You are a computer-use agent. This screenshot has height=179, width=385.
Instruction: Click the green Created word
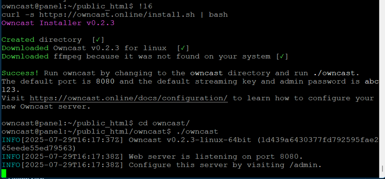(x=18, y=39)
